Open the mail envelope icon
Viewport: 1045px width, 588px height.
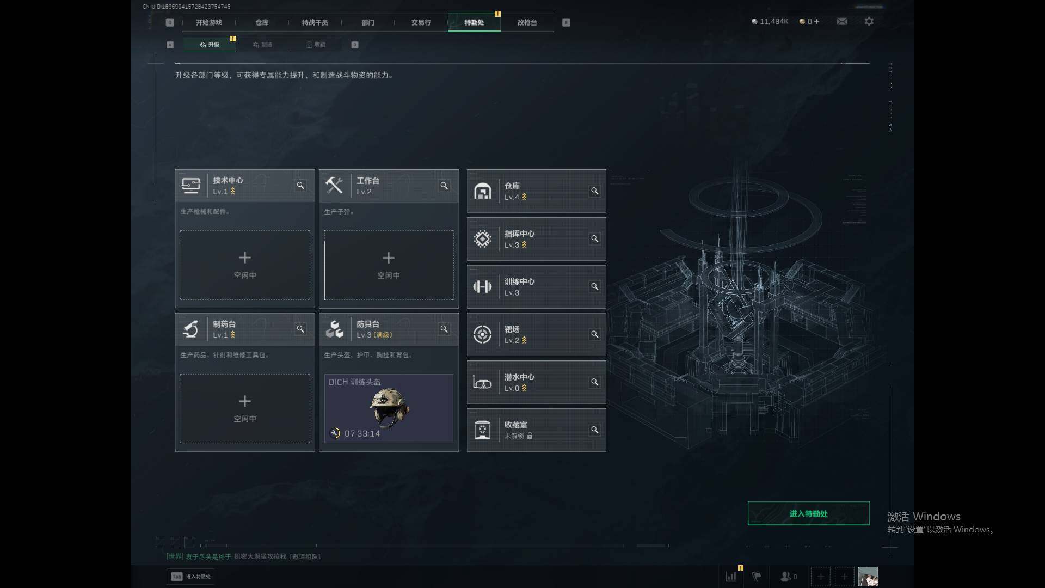(x=842, y=21)
